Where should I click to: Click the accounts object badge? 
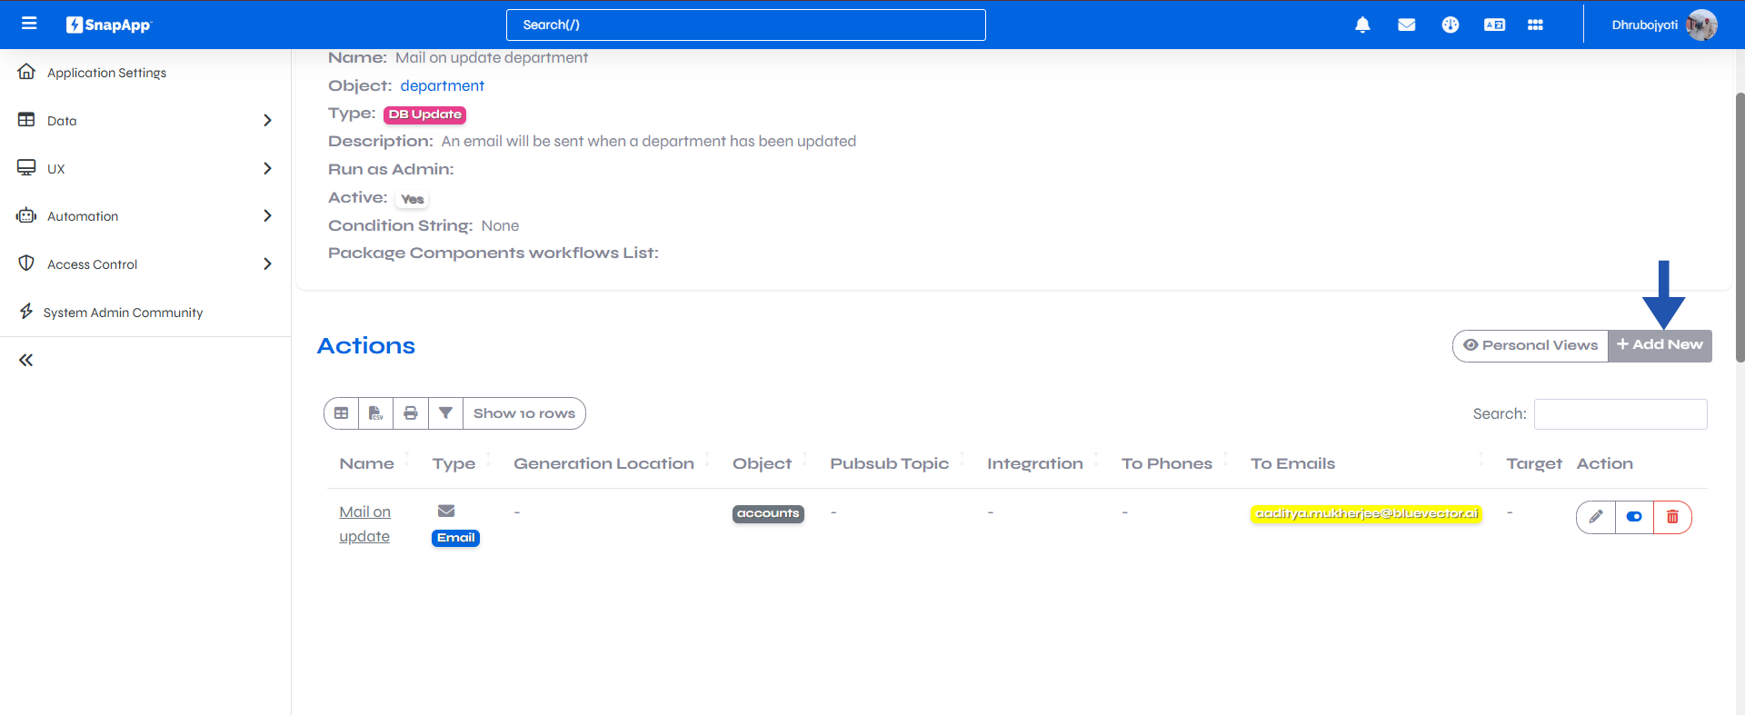(768, 513)
